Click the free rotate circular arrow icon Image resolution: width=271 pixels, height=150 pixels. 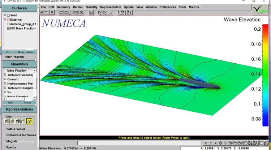pyautogui.click(x=246, y=143)
